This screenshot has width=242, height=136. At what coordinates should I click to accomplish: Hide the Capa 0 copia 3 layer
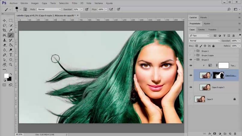(x=191, y=87)
